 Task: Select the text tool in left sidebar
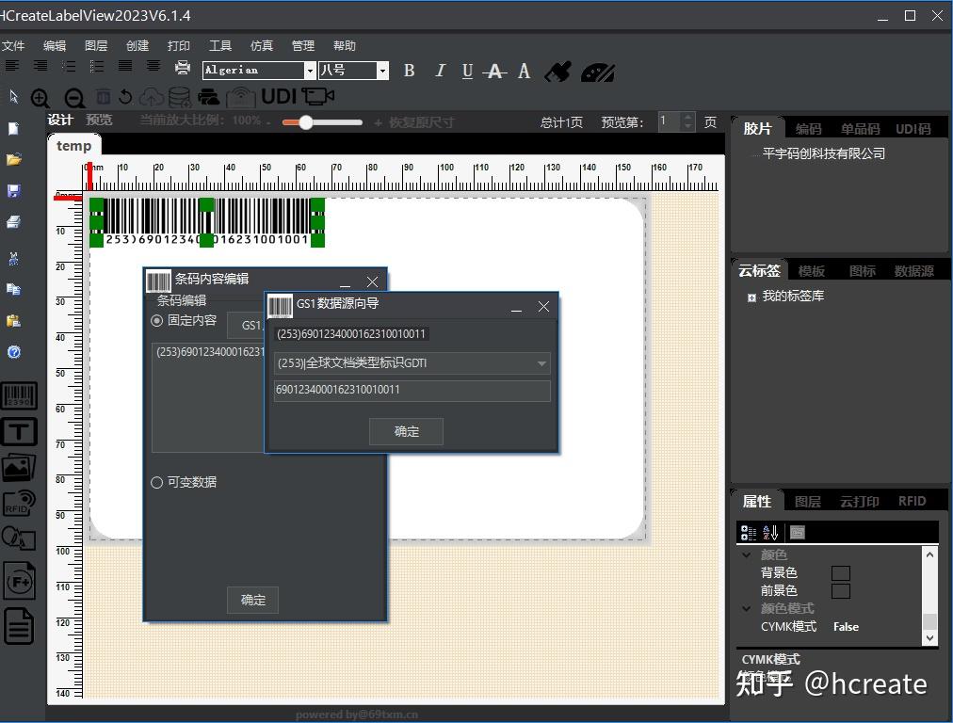point(19,431)
